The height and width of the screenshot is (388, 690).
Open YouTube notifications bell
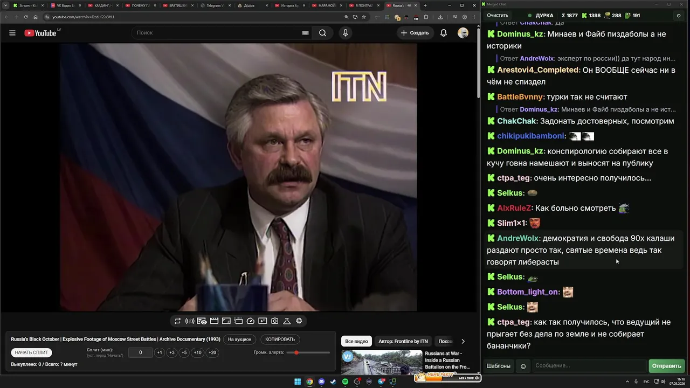click(444, 33)
